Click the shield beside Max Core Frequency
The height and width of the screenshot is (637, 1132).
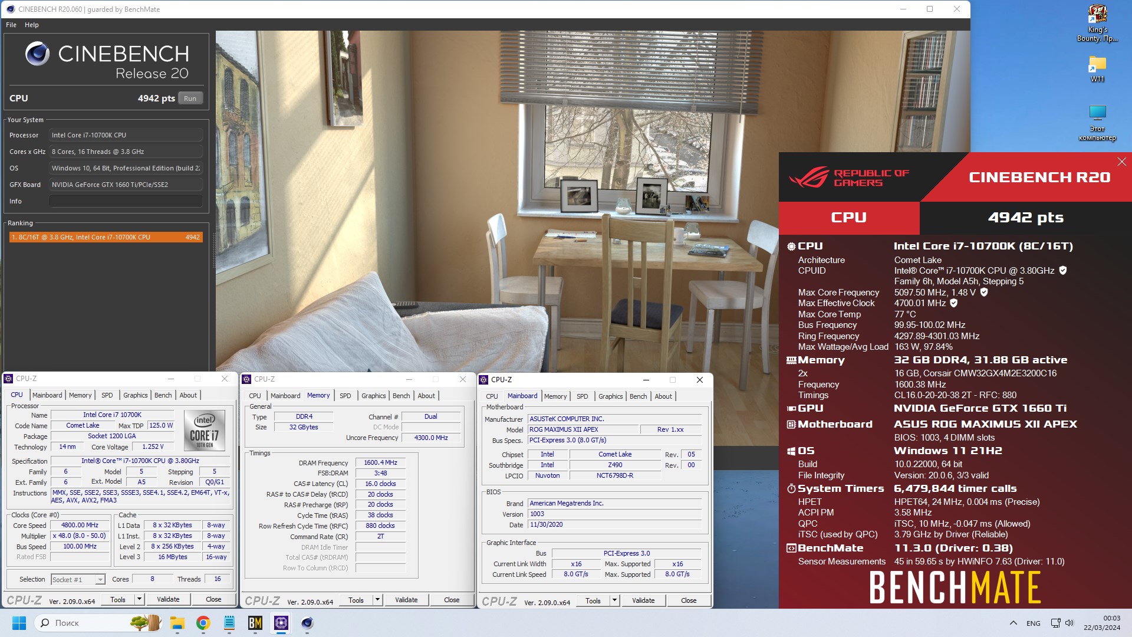pyautogui.click(x=984, y=292)
